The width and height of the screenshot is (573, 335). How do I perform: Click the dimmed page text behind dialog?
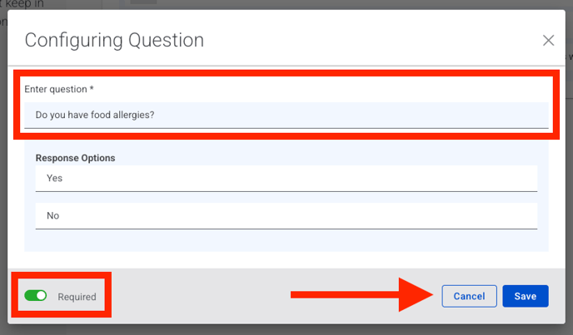pyautogui.click(x=21, y=4)
